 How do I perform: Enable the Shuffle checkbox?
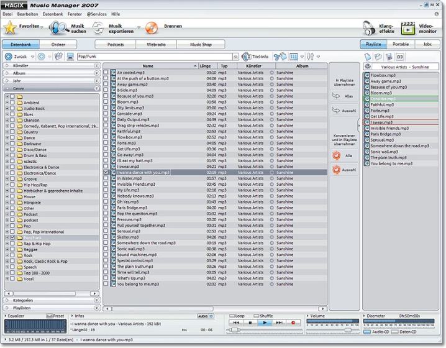coord(256,316)
